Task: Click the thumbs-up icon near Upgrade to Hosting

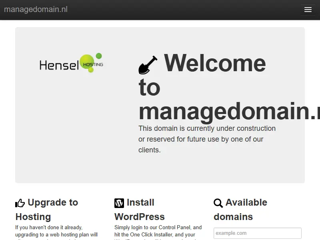Action: 20,203
